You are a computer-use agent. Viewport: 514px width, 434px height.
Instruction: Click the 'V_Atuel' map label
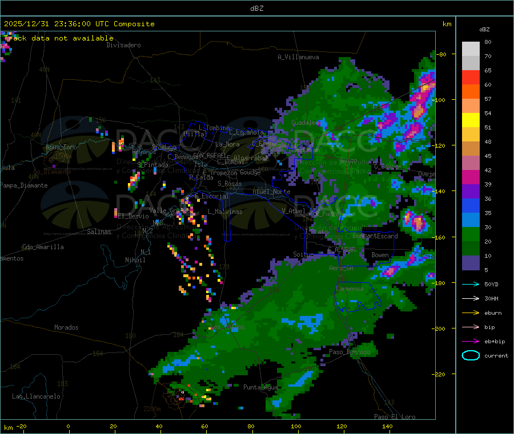tap(294, 211)
